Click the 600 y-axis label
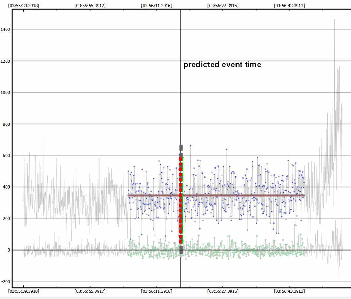Image resolution: width=351 pixels, height=299 pixels. pyautogui.click(x=6, y=156)
